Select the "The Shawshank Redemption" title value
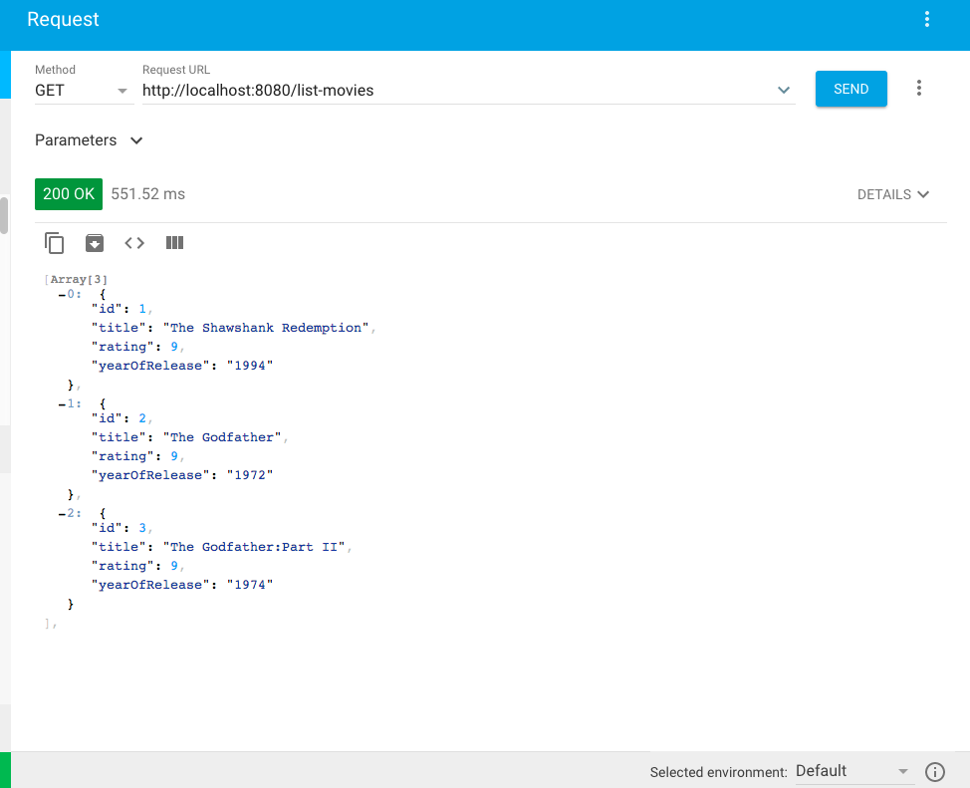This screenshot has width=970, height=788. click(x=266, y=328)
